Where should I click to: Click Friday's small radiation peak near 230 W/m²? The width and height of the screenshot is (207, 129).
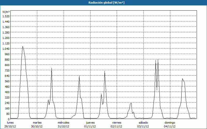coord(131,103)
